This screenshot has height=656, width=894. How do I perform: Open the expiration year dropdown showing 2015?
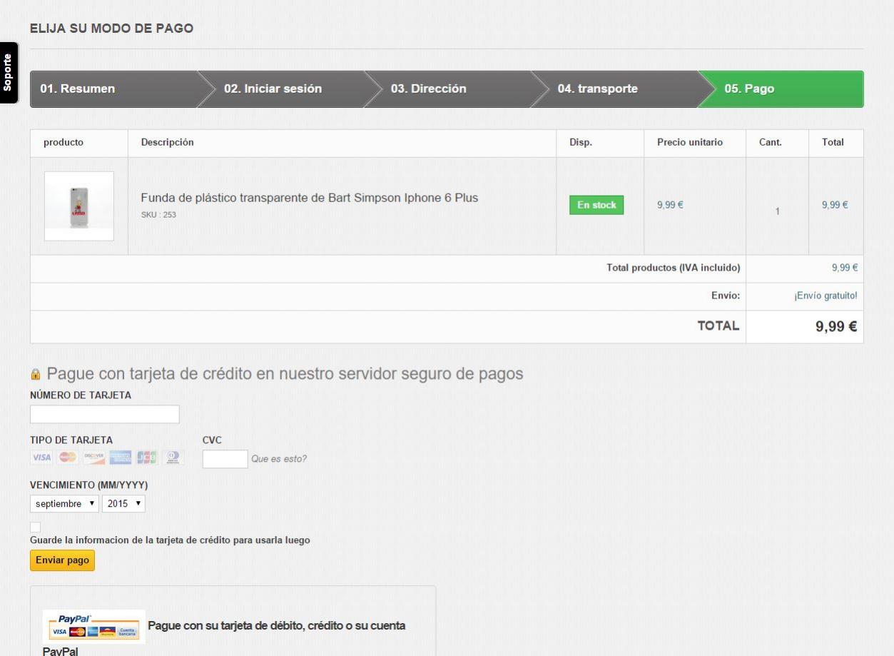(x=123, y=504)
